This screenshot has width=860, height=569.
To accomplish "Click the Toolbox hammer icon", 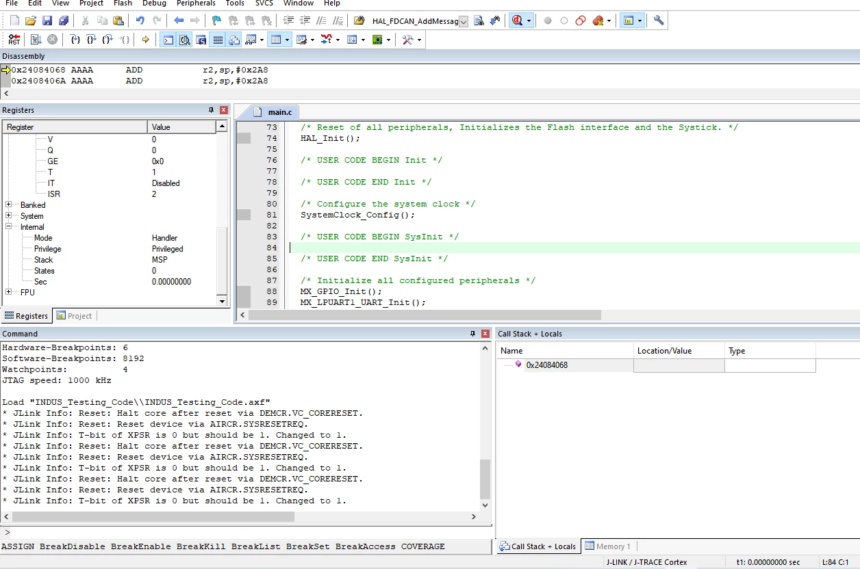I will coord(407,40).
